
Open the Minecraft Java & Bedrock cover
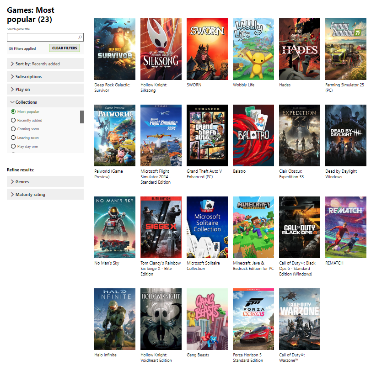coord(253,227)
